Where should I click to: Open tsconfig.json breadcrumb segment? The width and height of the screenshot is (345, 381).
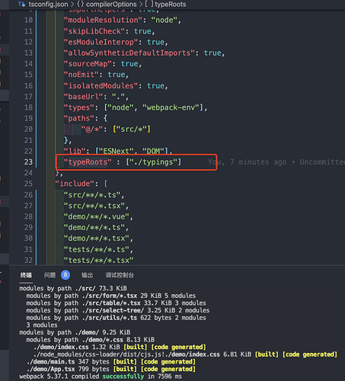coord(48,5)
